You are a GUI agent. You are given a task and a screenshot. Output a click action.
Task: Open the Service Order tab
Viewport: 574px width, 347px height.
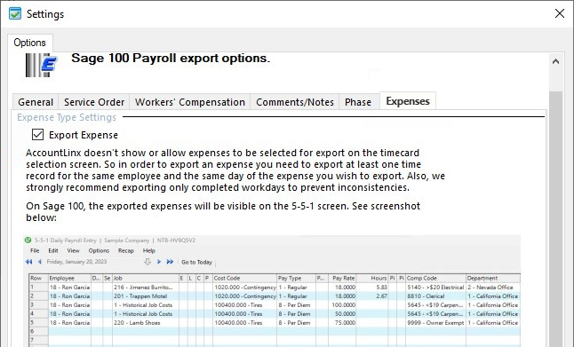94,102
